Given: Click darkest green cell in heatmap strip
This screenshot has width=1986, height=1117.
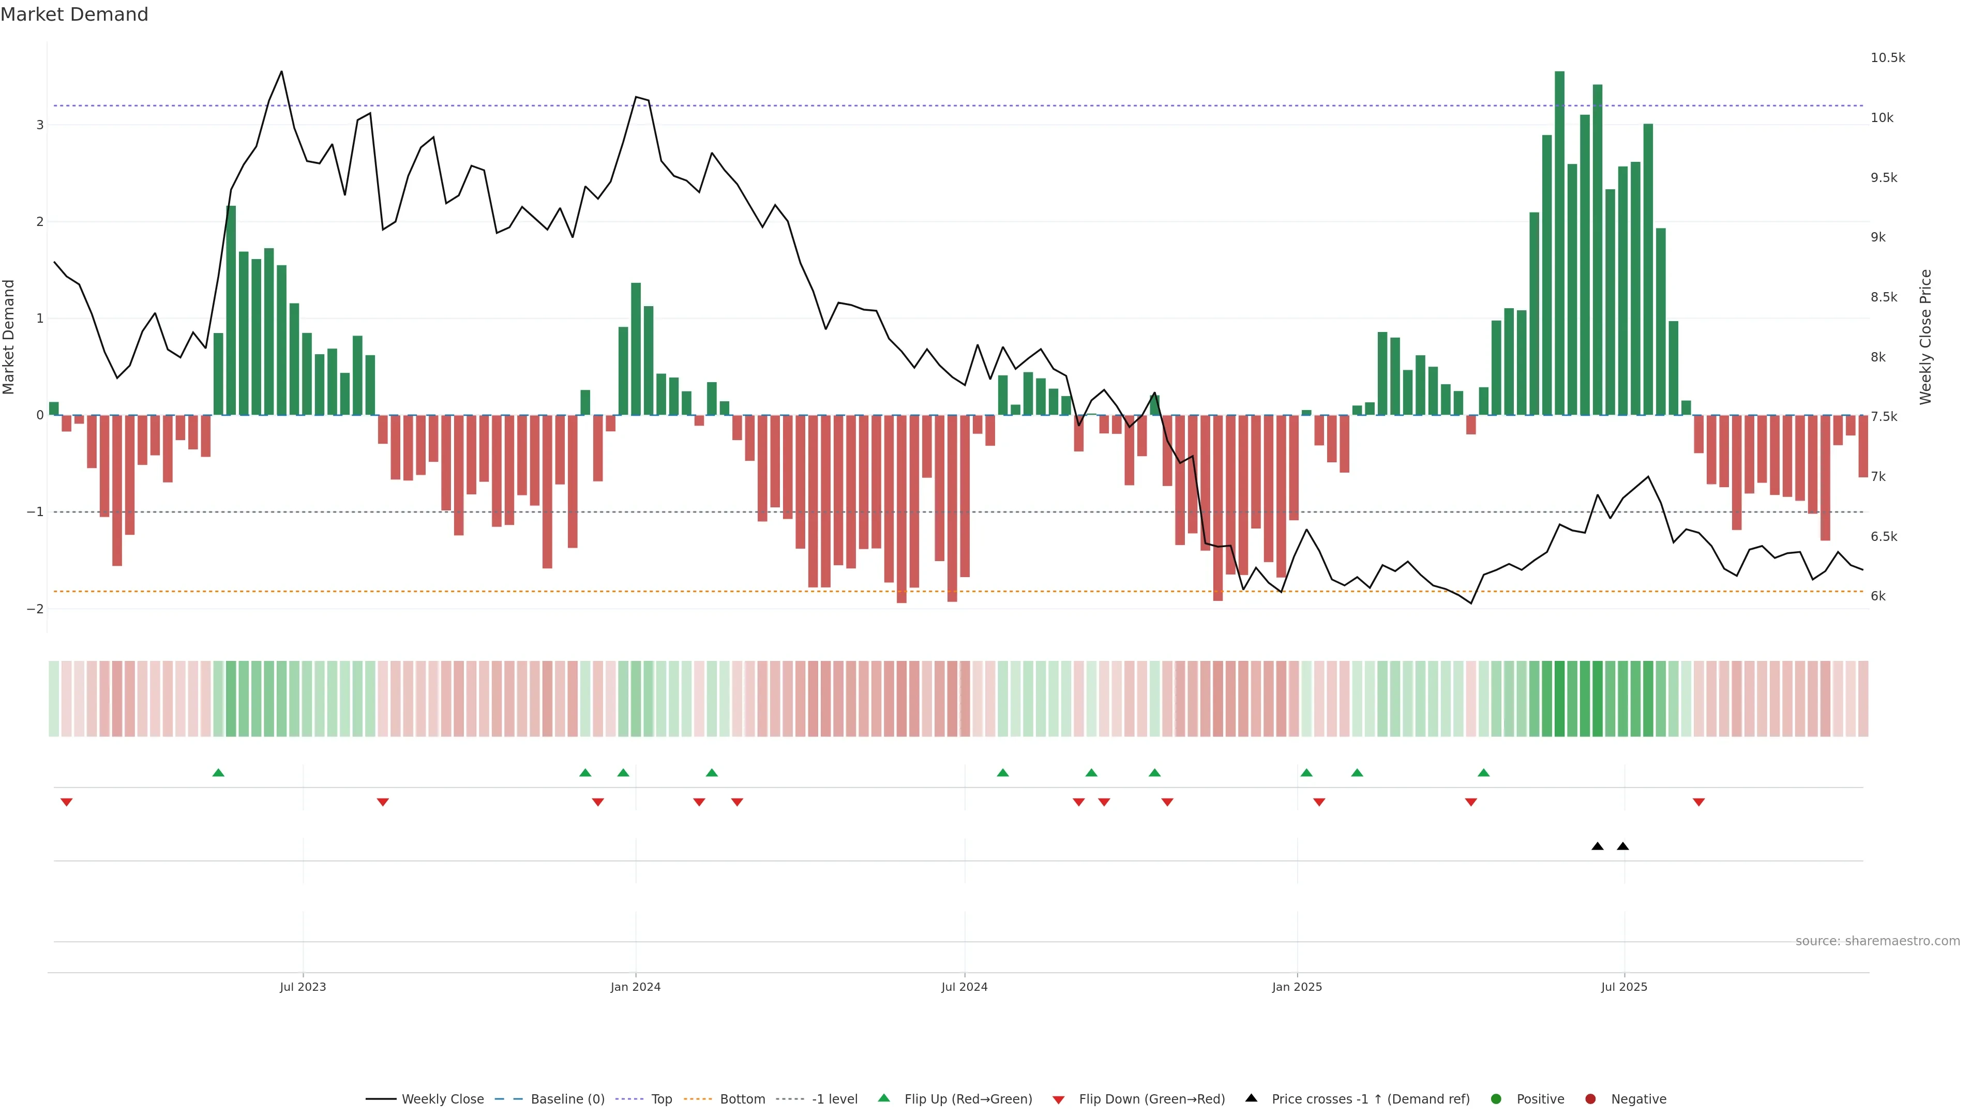Looking at the screenshot, I should (x=1560, y=699).
